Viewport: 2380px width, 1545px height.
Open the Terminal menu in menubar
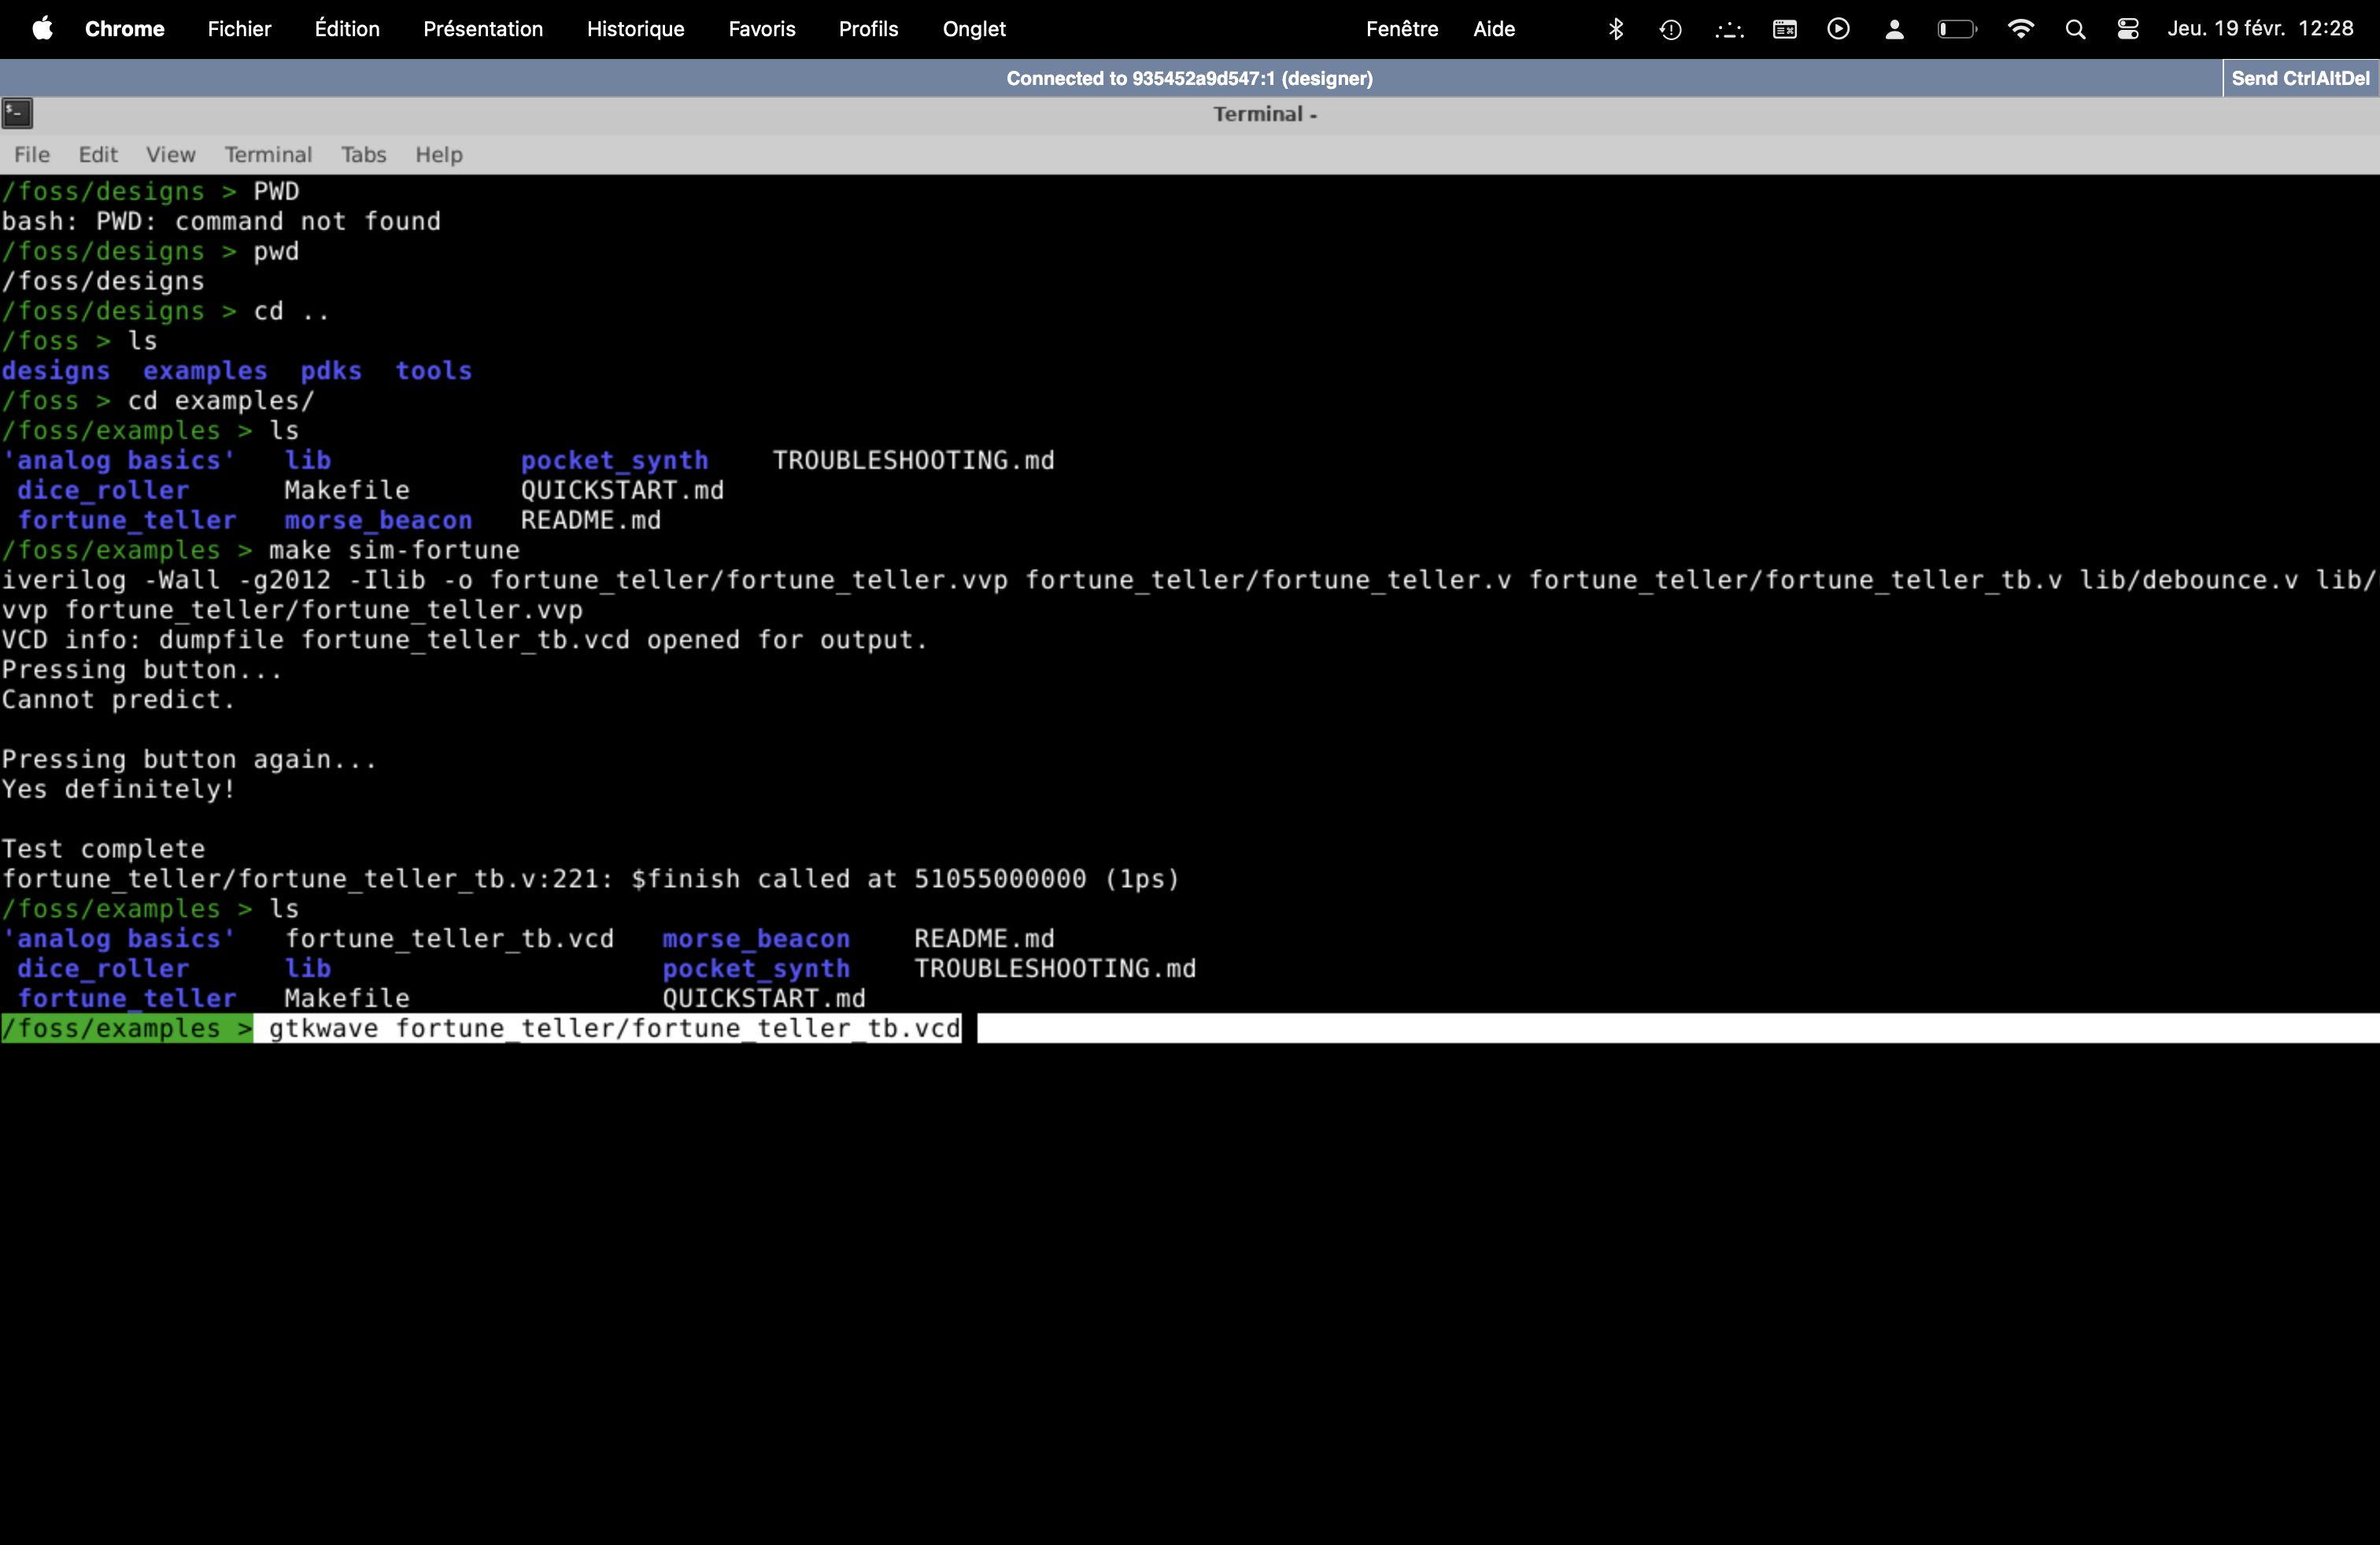tap(268, 155)
